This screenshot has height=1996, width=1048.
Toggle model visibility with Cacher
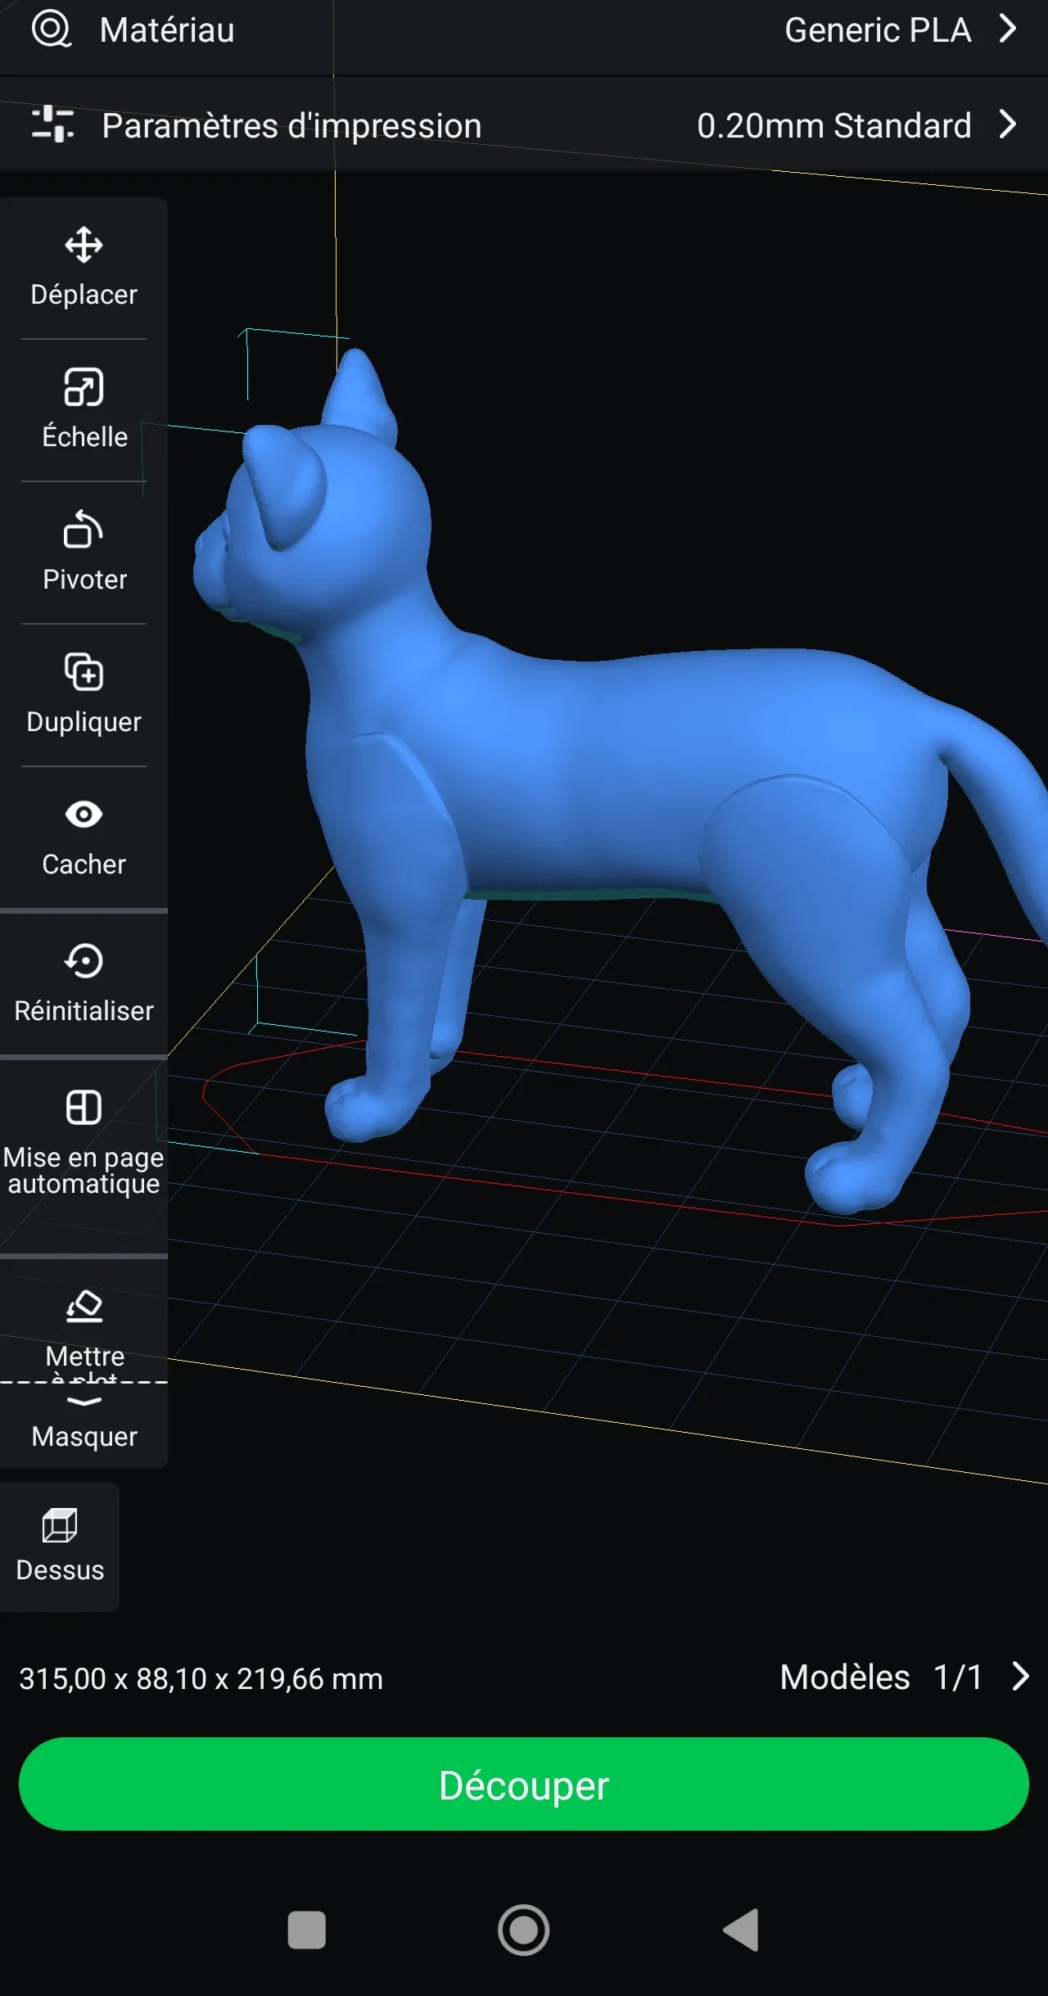point(84,838)
